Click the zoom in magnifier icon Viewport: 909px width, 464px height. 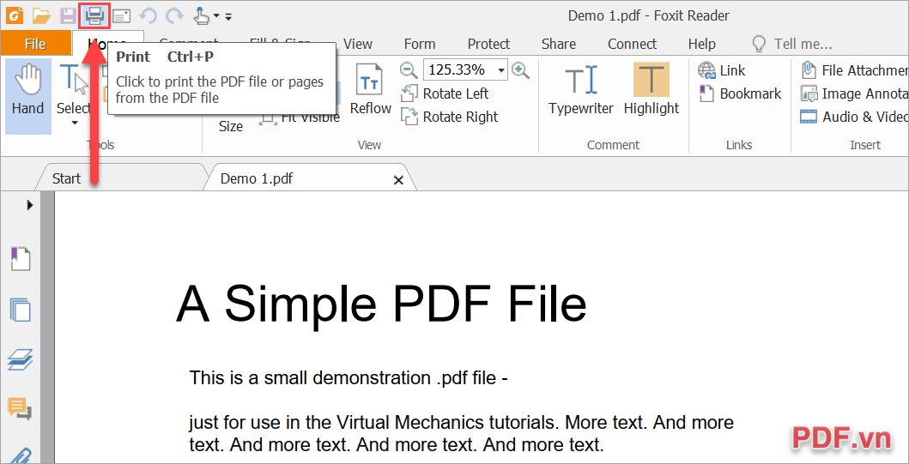coord(520,70)
